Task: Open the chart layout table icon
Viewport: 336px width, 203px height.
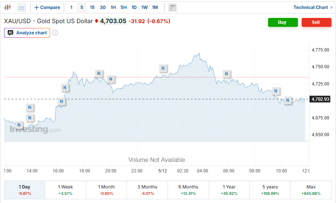Action: (x=172, y=8)
